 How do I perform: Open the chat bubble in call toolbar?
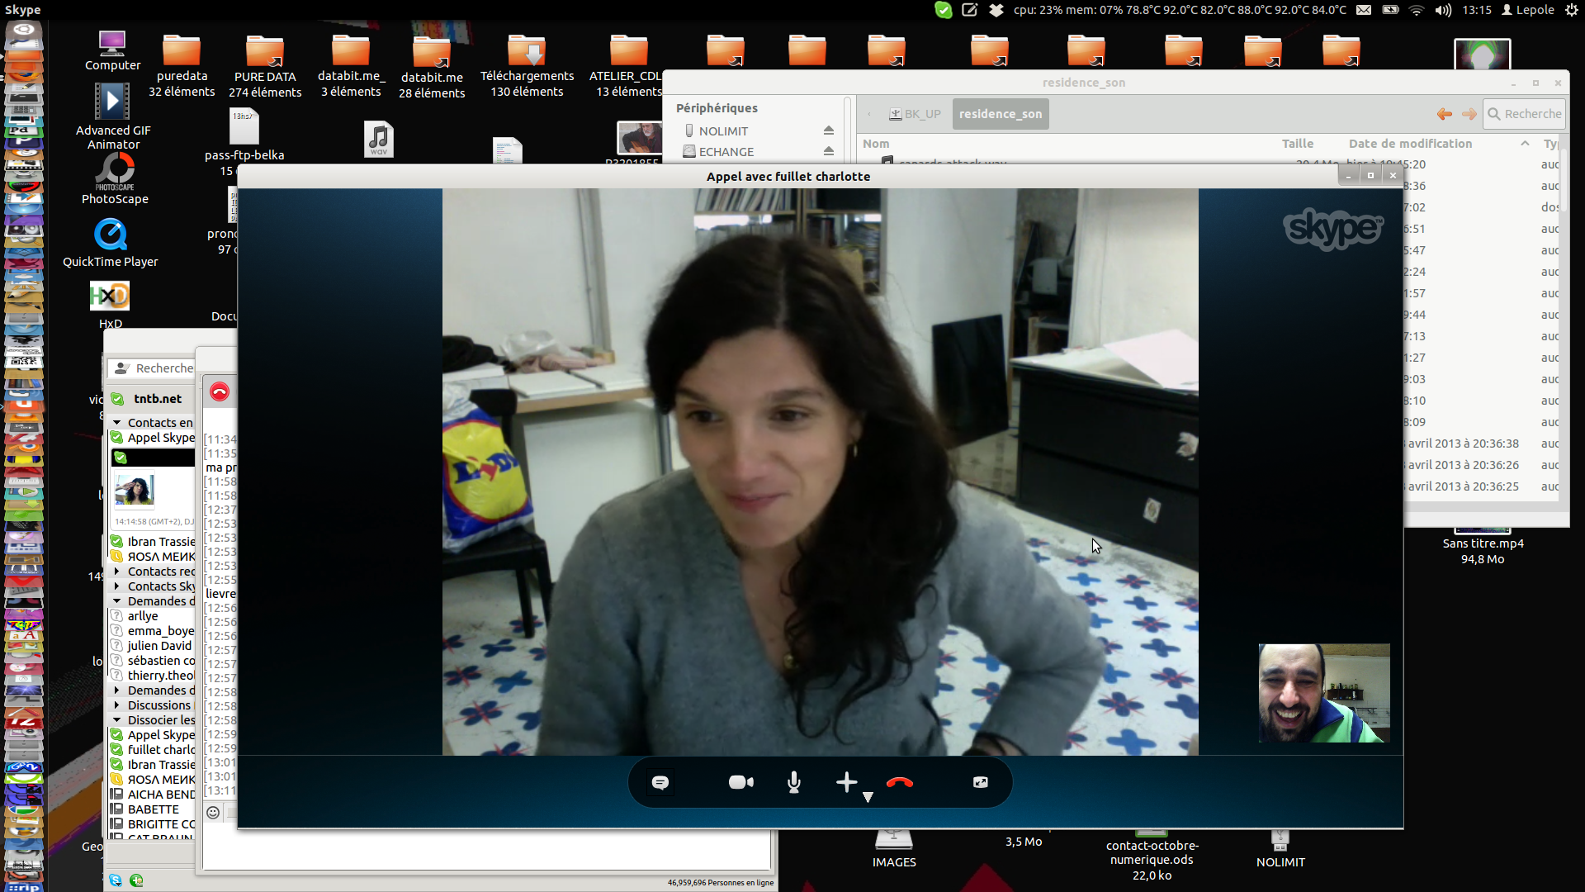660,782
